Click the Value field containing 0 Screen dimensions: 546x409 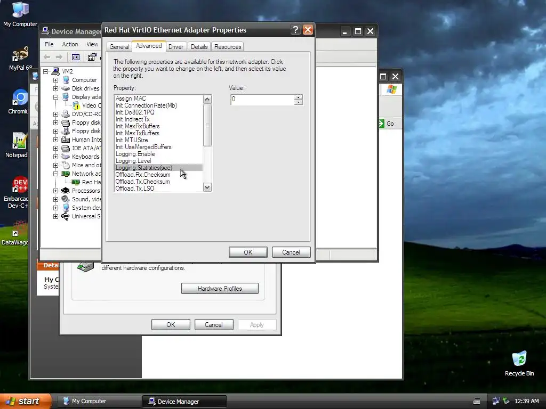263,100
